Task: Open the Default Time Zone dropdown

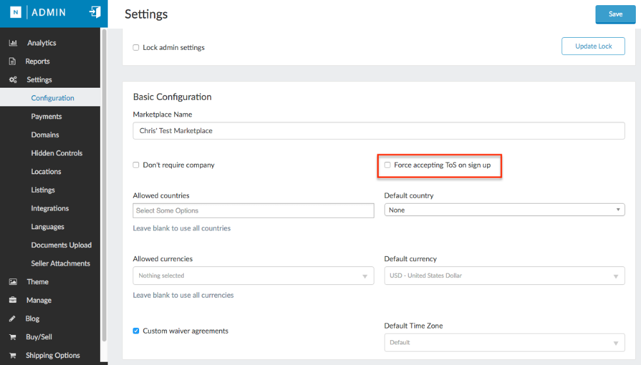Action: point(504,343)
